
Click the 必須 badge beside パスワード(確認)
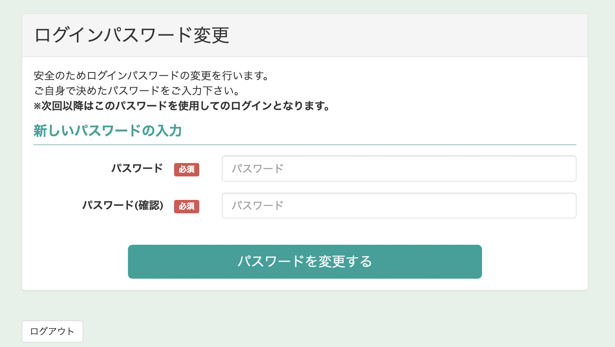[187, 207]
